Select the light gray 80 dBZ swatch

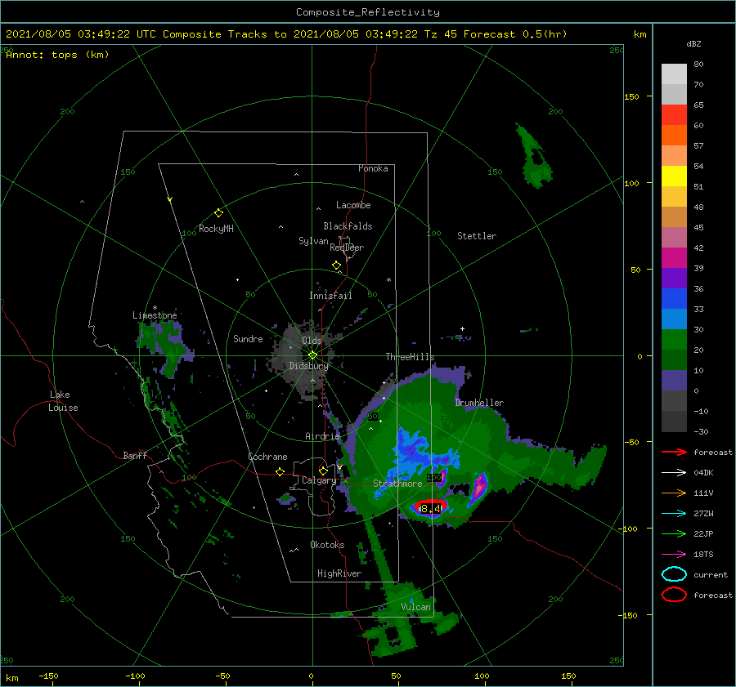tap(674, 74)
